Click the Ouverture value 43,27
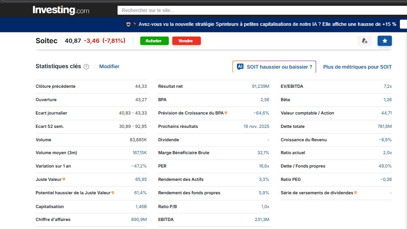Screen dimensions: 407x229 141,99
